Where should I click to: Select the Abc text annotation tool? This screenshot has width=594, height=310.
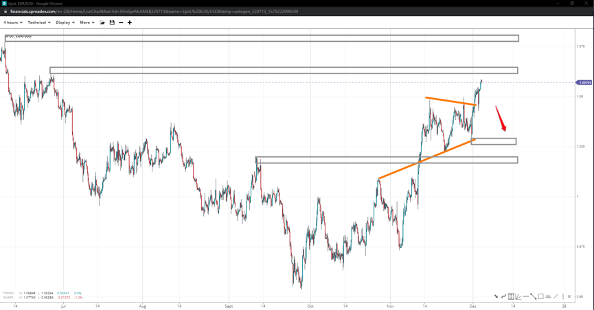coord(548,296)
